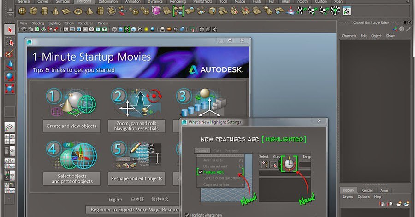Activate the Select tool arrow
The width and height of the screenshot is (415, 217).
click(x=10, y=29)
